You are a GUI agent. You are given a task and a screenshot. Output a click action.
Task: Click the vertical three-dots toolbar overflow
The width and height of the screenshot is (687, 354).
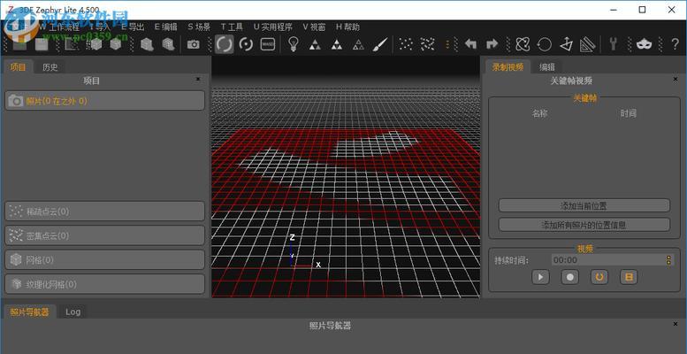point(447,44)
